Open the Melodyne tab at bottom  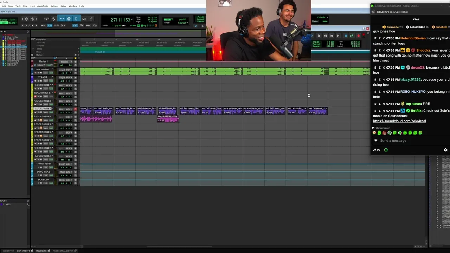(43, 251)
